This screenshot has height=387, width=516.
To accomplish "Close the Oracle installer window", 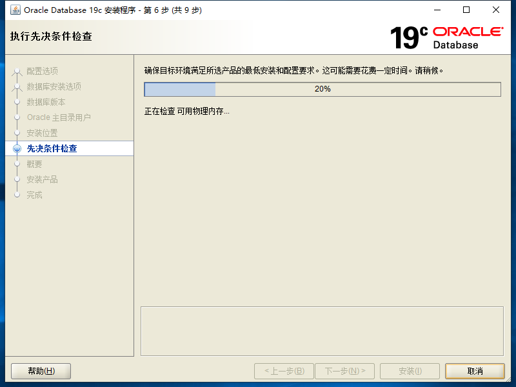I will coord(496,10).
